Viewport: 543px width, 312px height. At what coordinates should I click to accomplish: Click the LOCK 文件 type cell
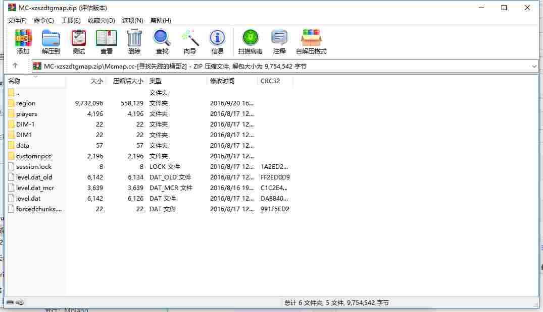click(x=165, y=166)
